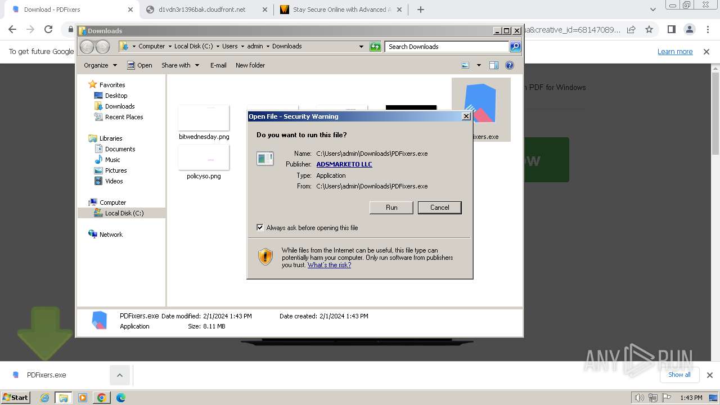Focus the Search Downloads field
This screenshot has height=405, width=720.
coord(447,47)
